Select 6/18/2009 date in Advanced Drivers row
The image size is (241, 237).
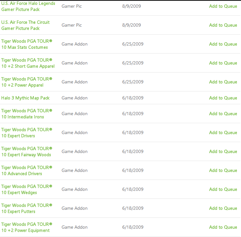click(x=133, y=170)
